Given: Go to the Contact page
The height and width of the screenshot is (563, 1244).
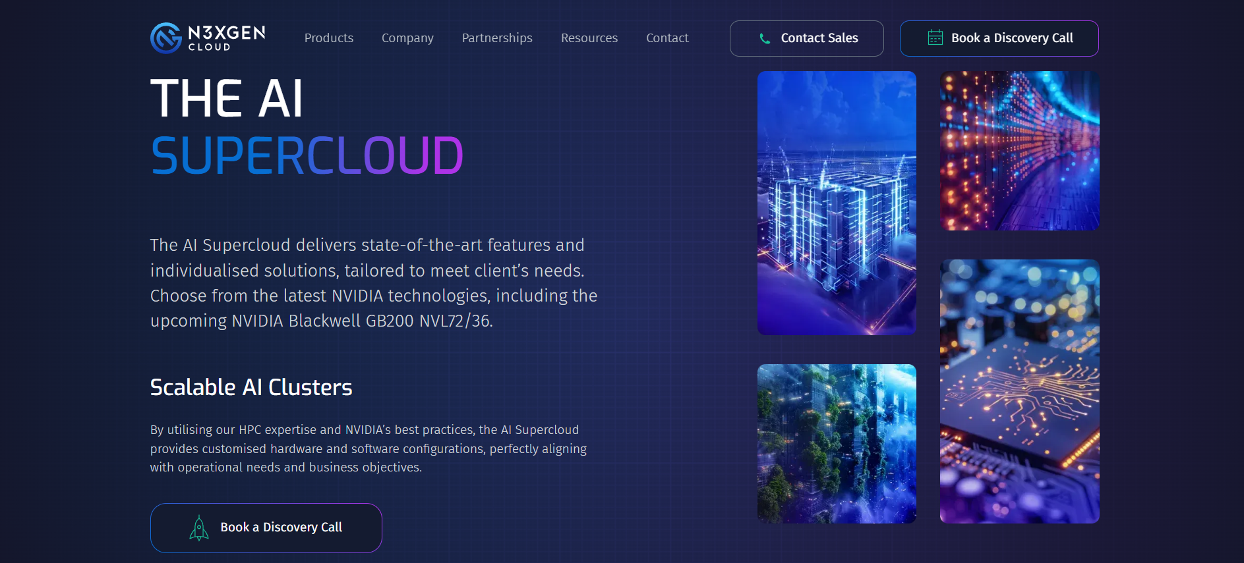Looking at the screenshot, I should [x=667, y=38].
